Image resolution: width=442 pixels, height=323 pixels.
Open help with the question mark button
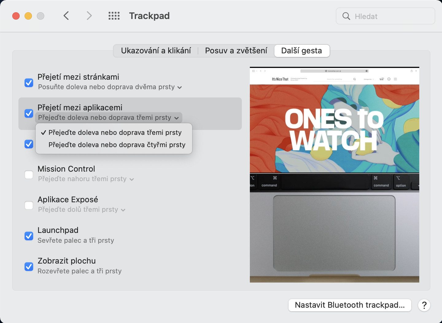424,305
